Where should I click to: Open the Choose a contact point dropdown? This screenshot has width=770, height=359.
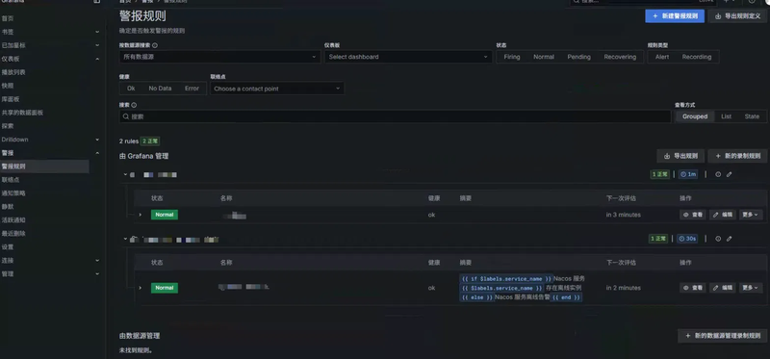[277, 89]
